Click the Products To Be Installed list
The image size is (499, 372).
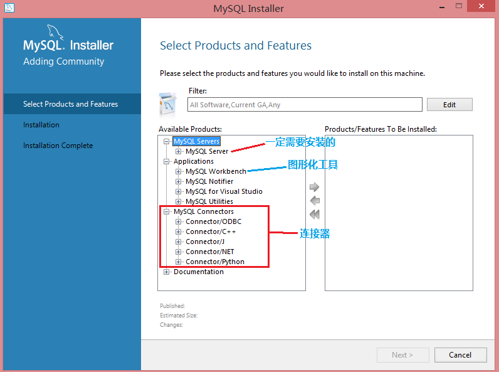click(x=399, y=213)
